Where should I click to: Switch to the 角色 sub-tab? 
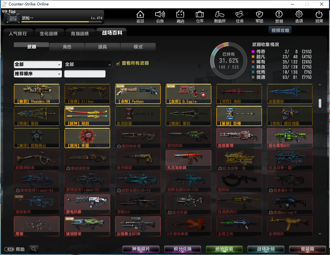67,47
